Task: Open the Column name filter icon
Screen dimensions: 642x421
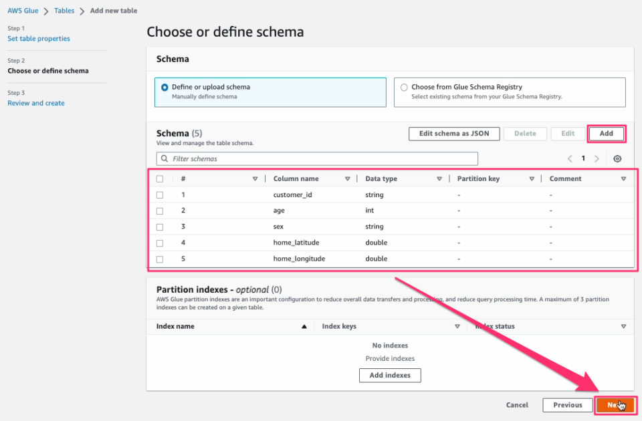Action: [348, 178]
